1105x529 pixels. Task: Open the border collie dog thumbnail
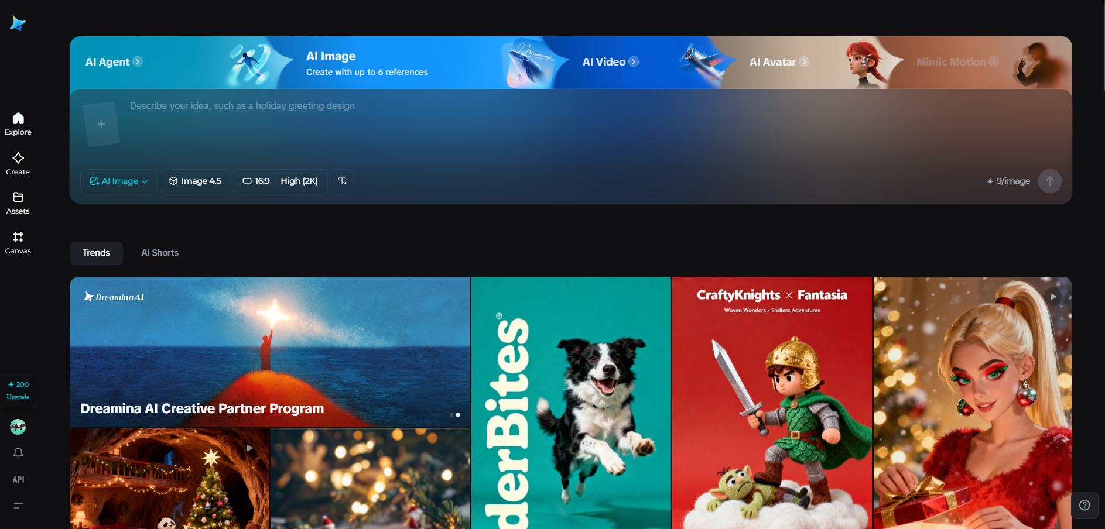click(x=571, y=403)
